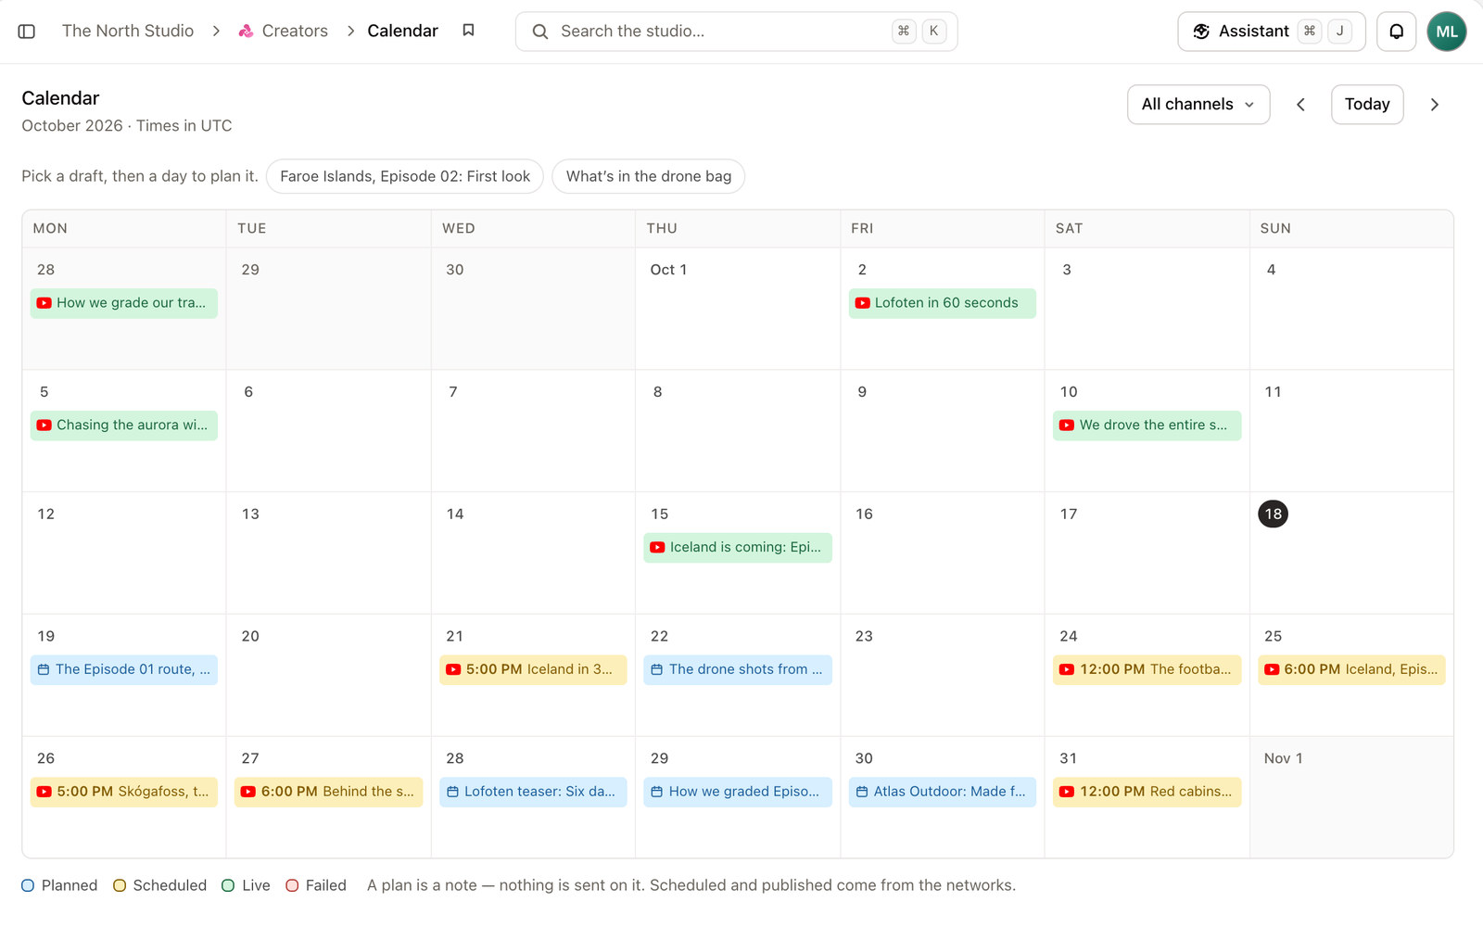Open 'We drove the entire s...' event
Viewport: 1483px width, 927px height.
(1147, 425)
